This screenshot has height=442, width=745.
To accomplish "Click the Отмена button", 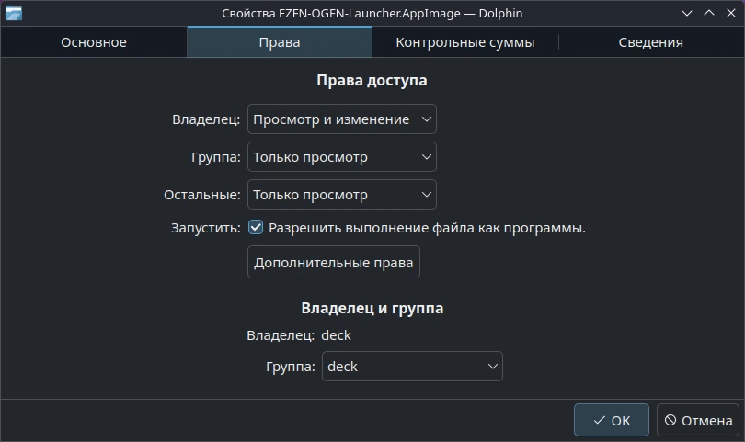I will (698, 420).
